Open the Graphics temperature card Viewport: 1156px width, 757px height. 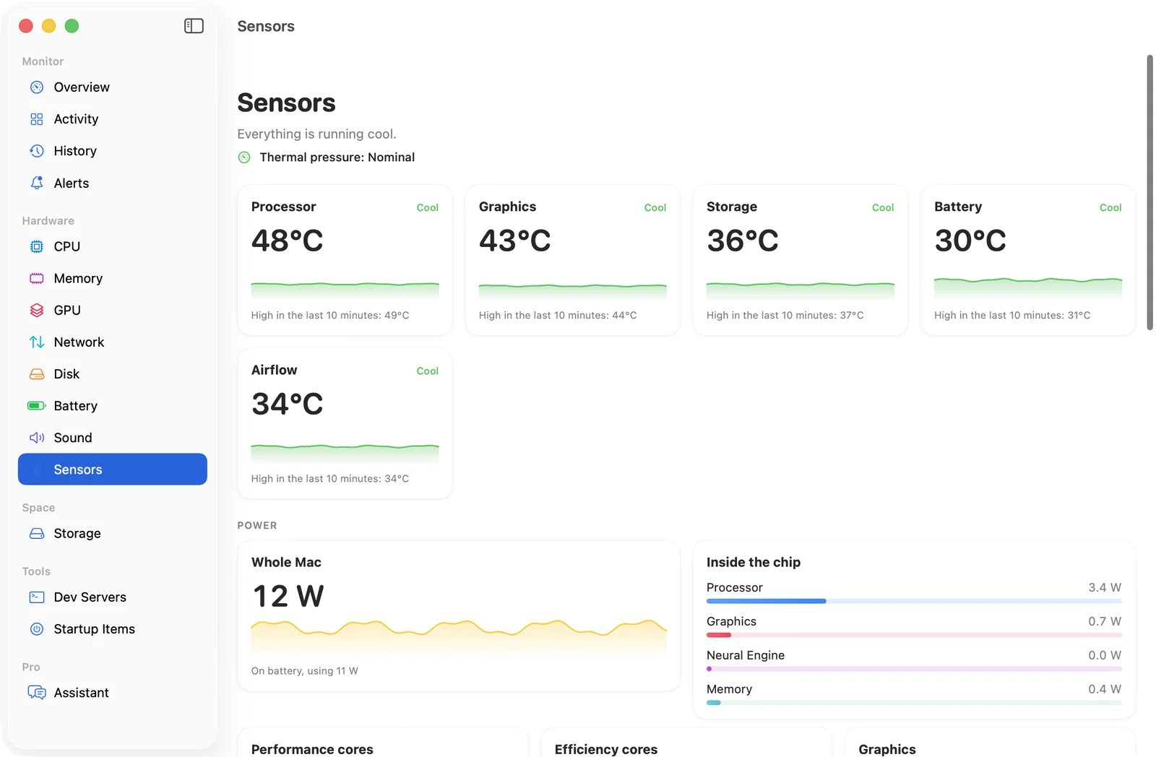tap(572, 260)
